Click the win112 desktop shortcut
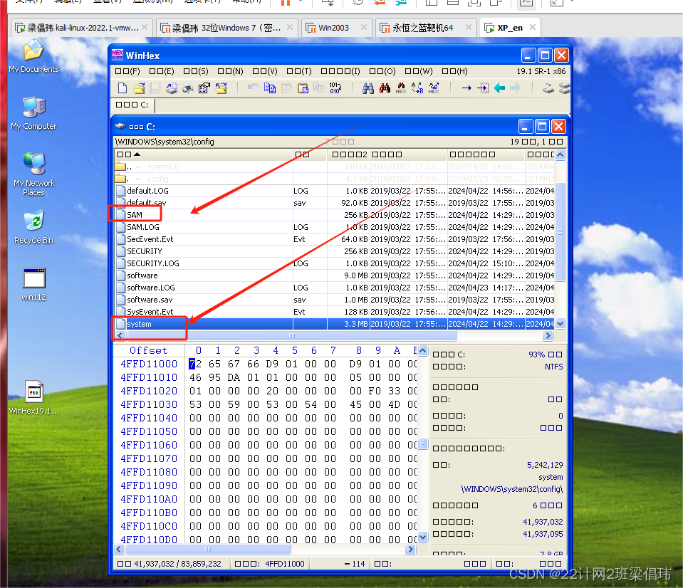683x588 pixels. pos(33,285)
